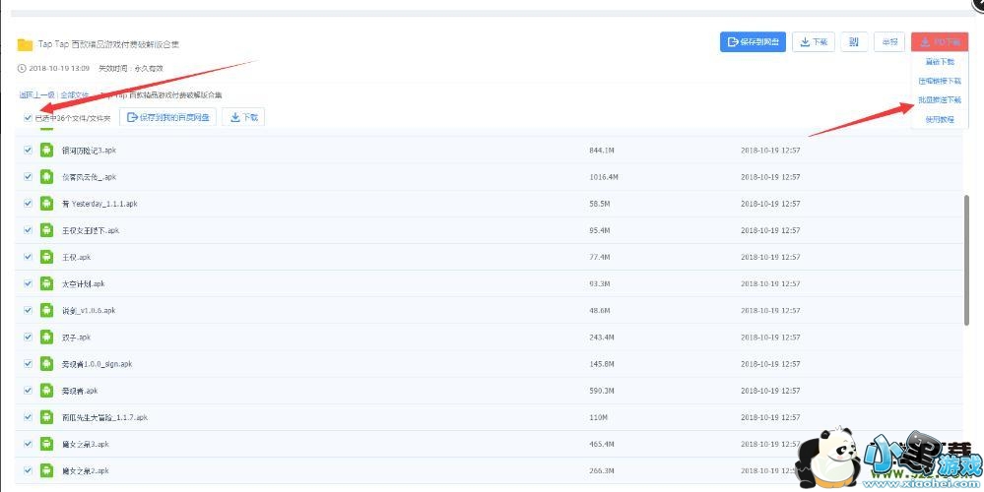Screen dimensions: 984x492
Task: Click the Android icon for 魔女之泉2.apk
Action: [x=46, y=470]
